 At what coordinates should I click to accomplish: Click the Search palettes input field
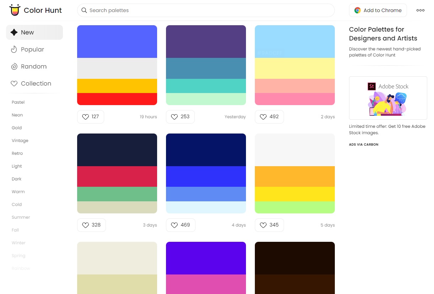point(205,10)
